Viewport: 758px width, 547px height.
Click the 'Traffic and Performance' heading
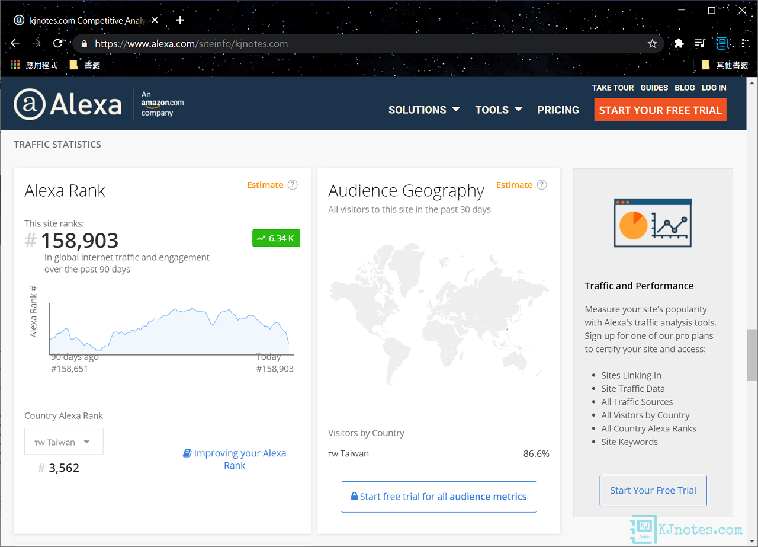click(x=639, y=286)
